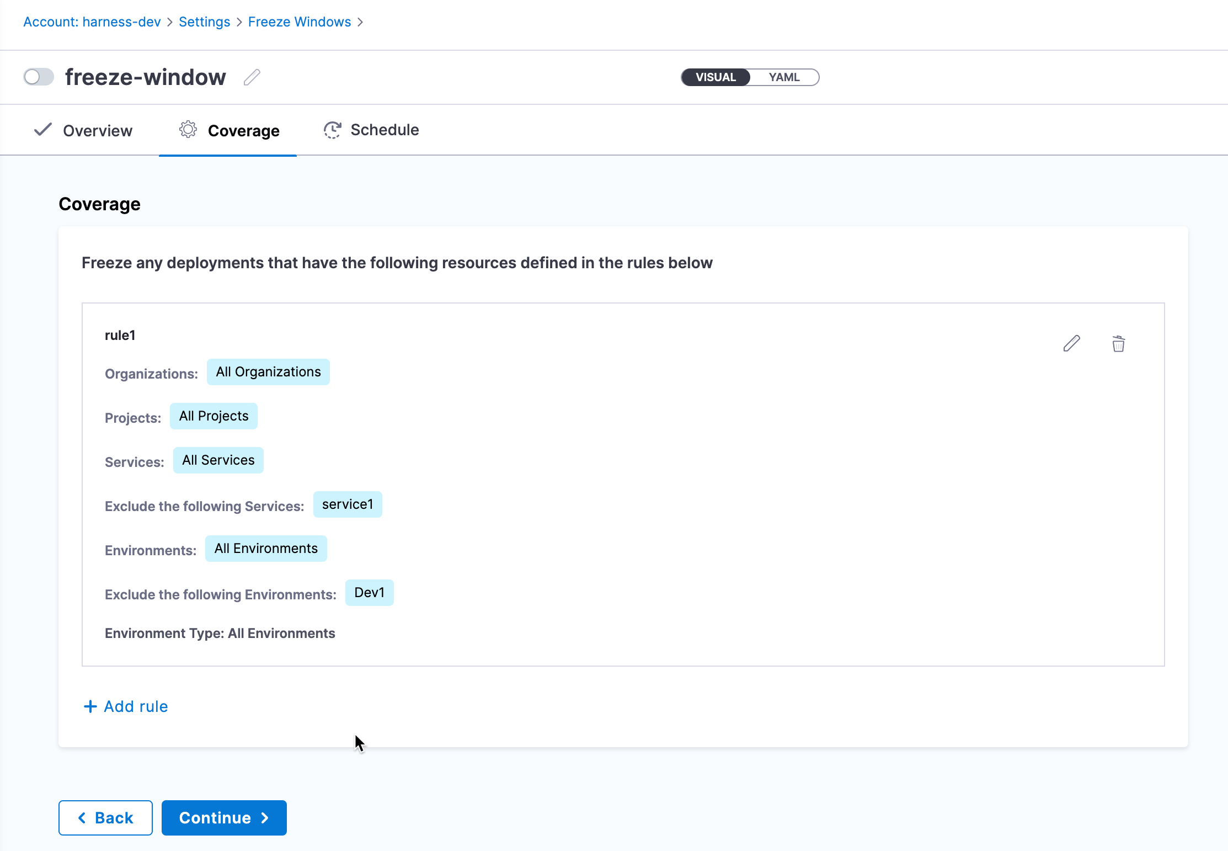This screenshot has height=851, width=1228.
Task: Click the left chevron in Back button
Action: click(x=82, y=818)
